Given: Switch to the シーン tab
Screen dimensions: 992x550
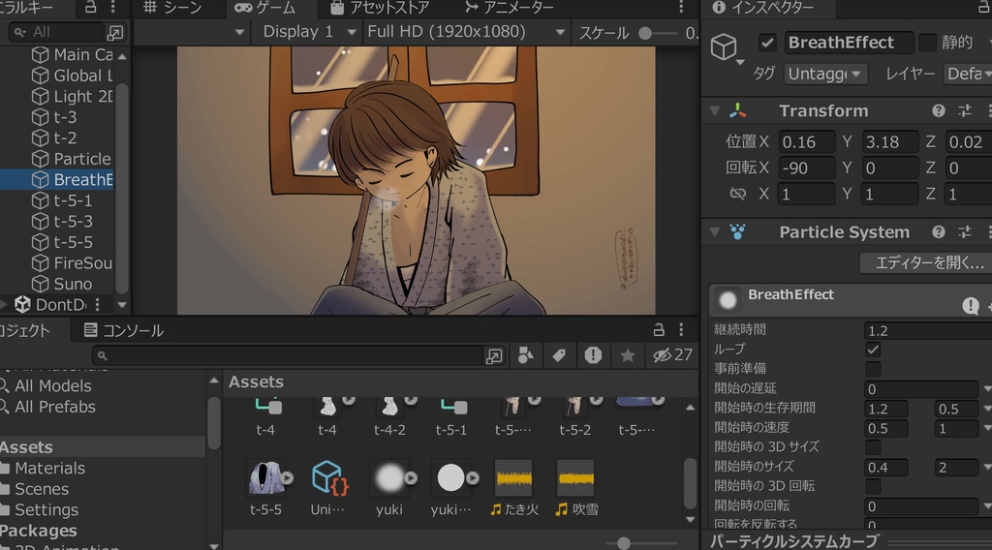Looking at the screenshot, I should (172, 8).
